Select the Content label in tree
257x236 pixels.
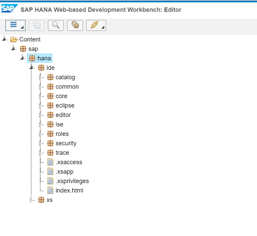(x=30, y=39)
